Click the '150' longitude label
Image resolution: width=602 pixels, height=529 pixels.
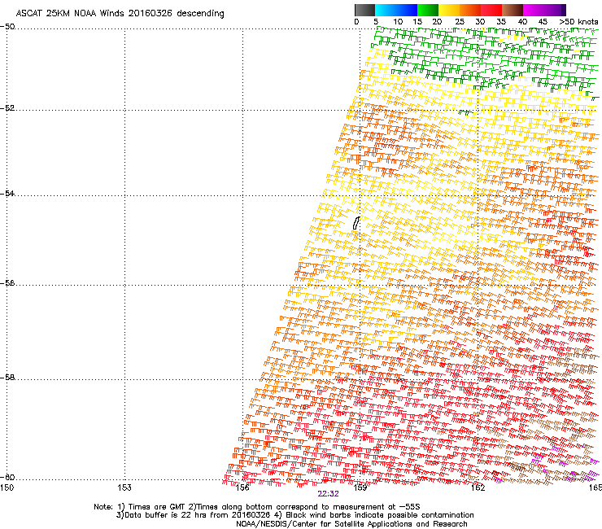coord(7,487)
